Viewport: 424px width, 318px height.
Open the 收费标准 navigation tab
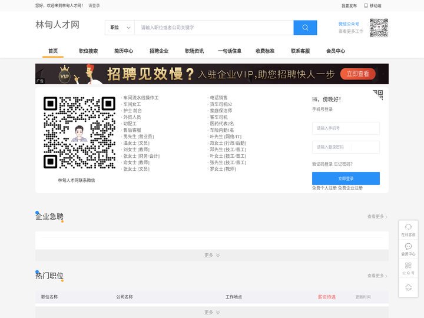tap(265, 51)
